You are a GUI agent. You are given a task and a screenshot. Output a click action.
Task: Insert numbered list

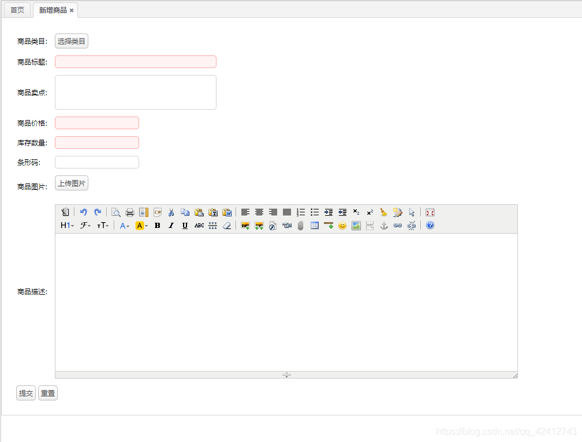click(301, 212)
